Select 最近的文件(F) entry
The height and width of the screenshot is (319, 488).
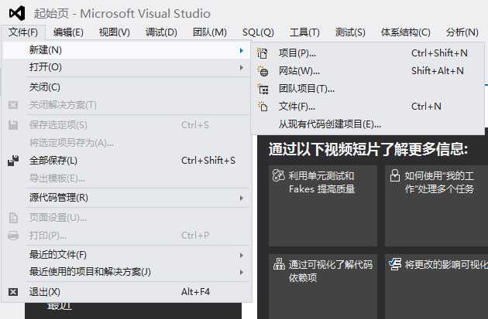click(x=126, y=255)
